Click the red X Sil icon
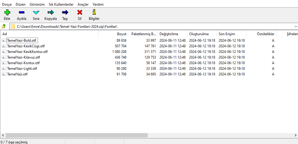The image size is (298, 144). pos(80,12)
